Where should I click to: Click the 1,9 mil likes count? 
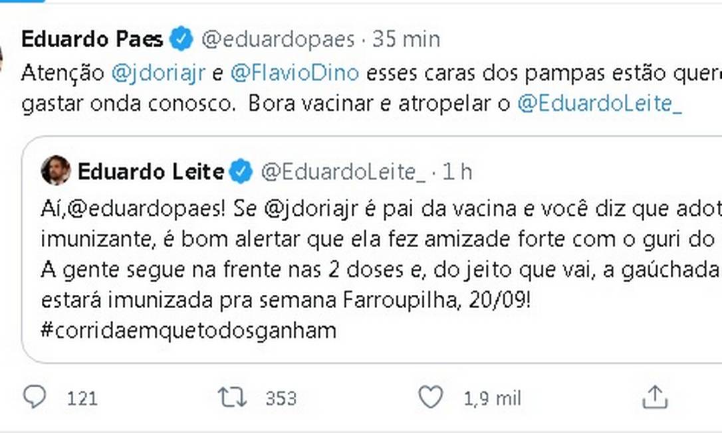(x=492, y=398)
